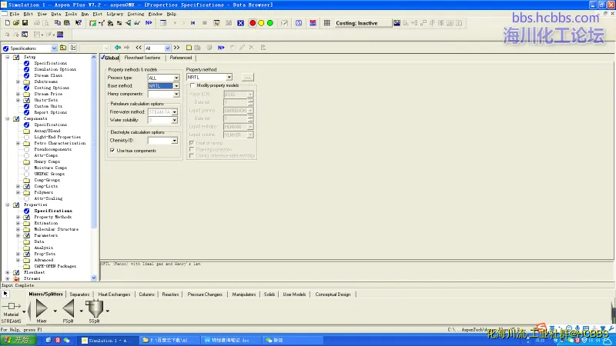
Task: Open a file using the Open folder icon
Action: [x=15, y=23]
